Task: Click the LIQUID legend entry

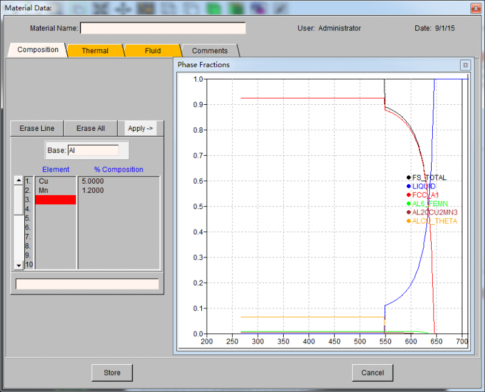Action: coord(424,187)
